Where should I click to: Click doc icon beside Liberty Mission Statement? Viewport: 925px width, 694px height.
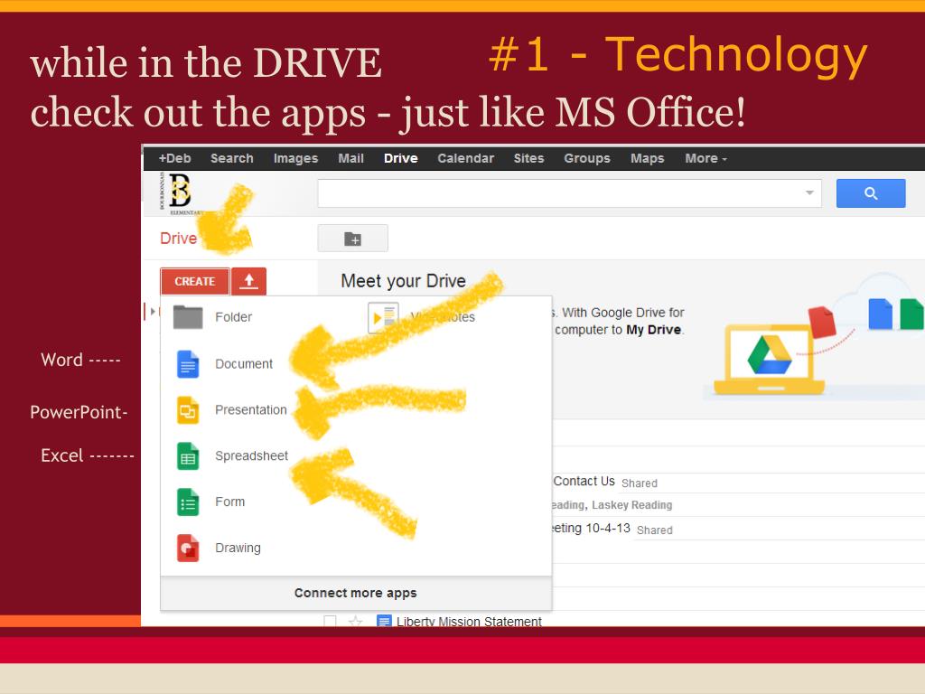pos(384,621)
